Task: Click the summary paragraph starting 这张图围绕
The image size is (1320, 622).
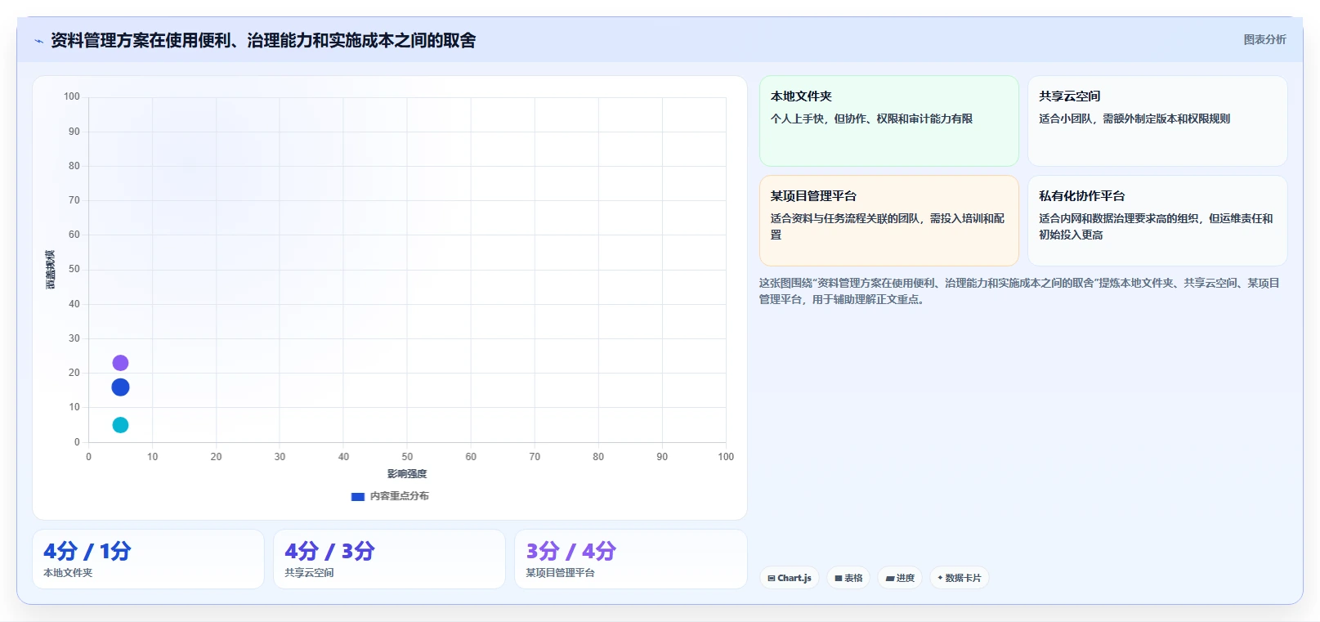Action: (x=1019, y=291)
